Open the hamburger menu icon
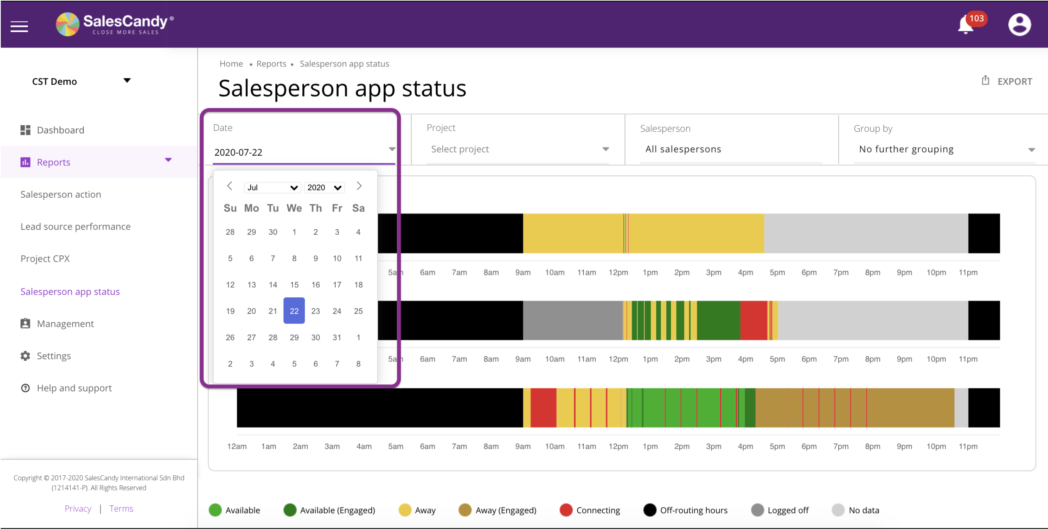Viewport: 1048px width, 529px height. [x=19, y=26]
